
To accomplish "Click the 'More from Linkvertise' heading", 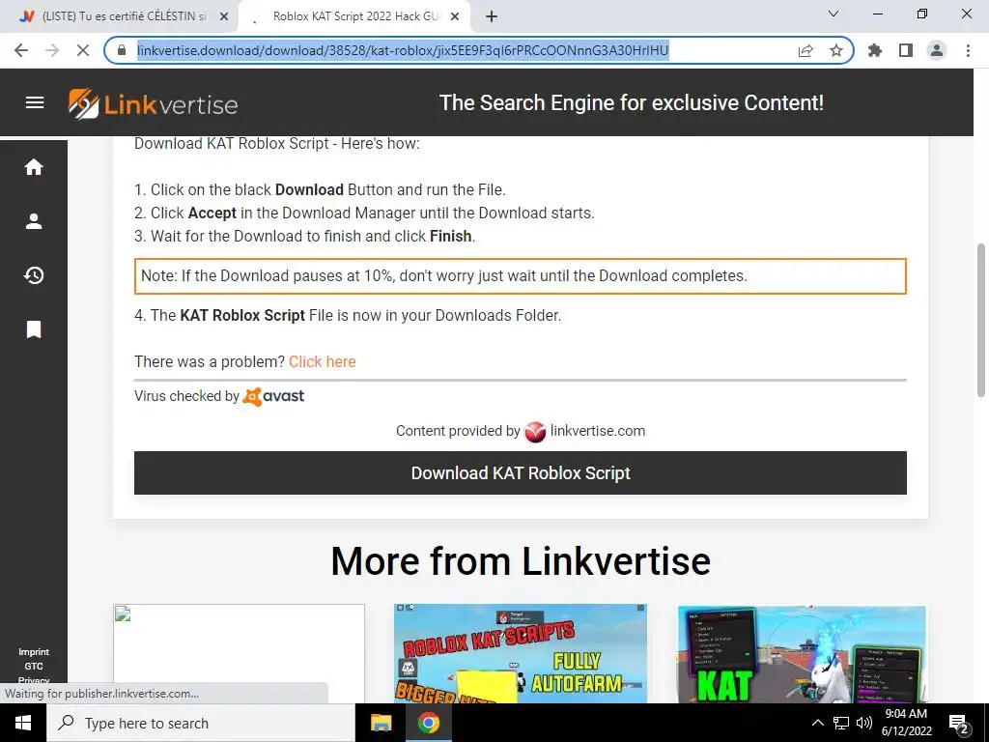I will coord(521,561).
